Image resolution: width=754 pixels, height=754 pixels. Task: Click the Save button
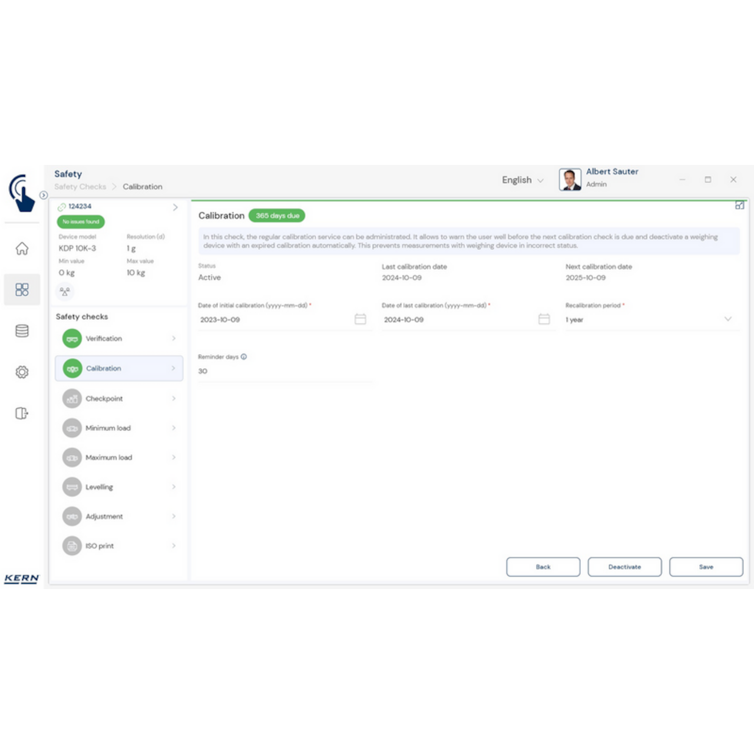click(706, 566)
